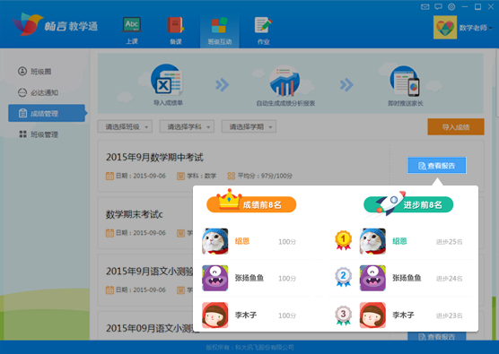The height and width of the screenshot is (354, 499).
Task: Click 进步24名 value
Action: click(x=449, y=279)
